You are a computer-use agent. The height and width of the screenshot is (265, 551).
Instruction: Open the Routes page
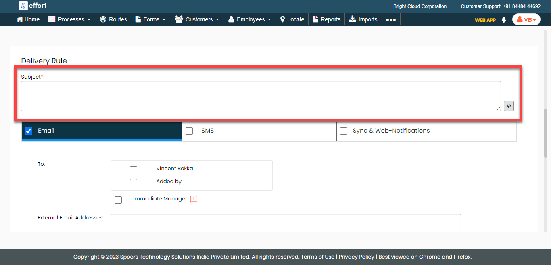click(113, 19)
